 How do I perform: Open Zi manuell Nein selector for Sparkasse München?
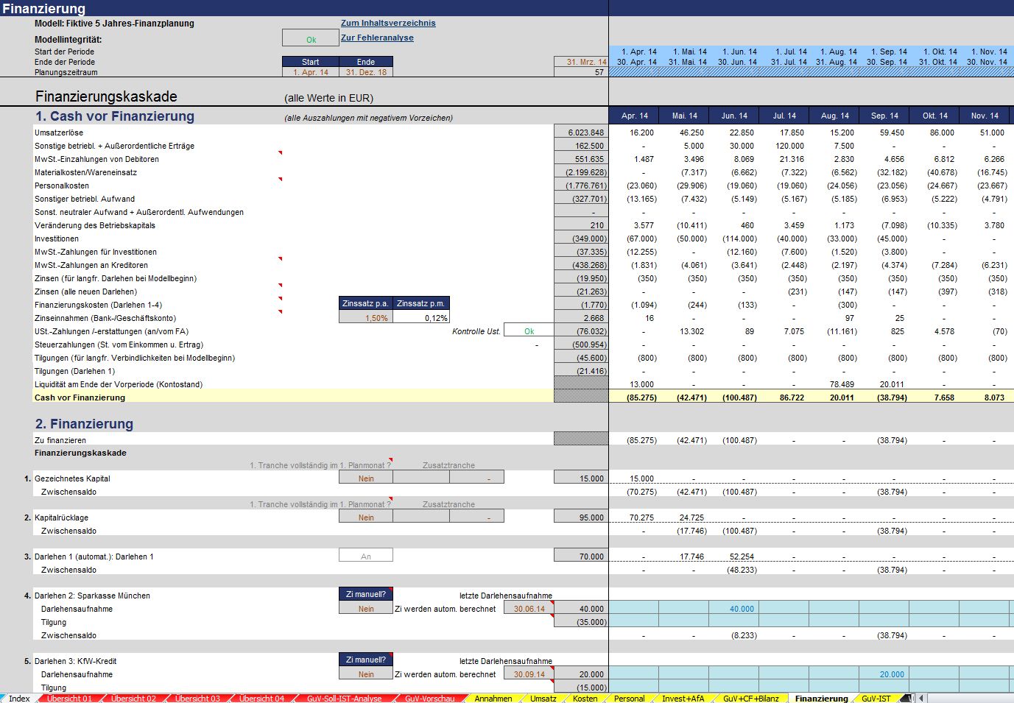(x=366, y=609)
